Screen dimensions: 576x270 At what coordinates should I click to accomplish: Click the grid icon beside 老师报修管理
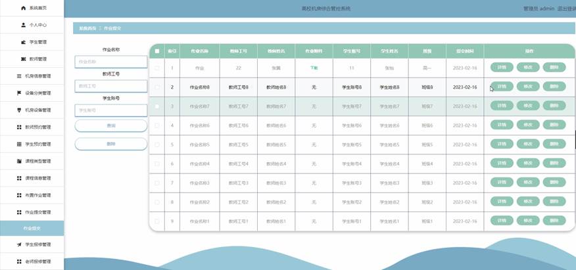pos(19,261)
